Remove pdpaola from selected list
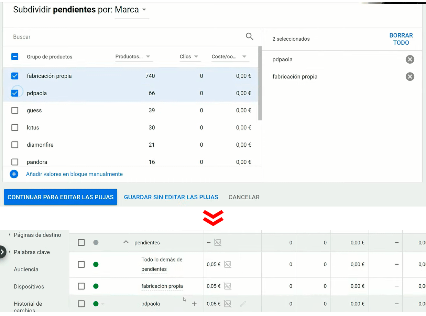The height and width of the screenshot is (316, 426). click(409, 60)
